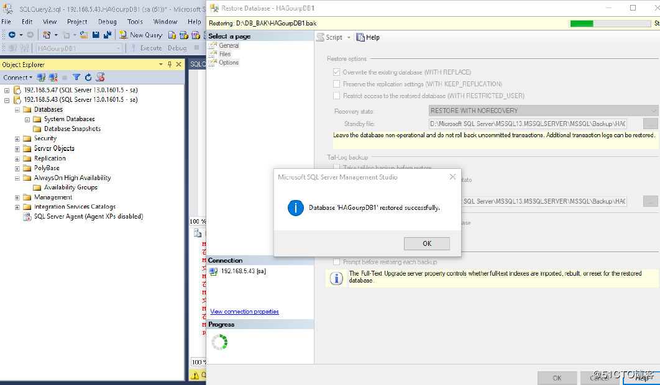Click the server icon beside 192.168.5.43 [sa]
Viewport: 660px width, 385px height.
click(213, 271)
